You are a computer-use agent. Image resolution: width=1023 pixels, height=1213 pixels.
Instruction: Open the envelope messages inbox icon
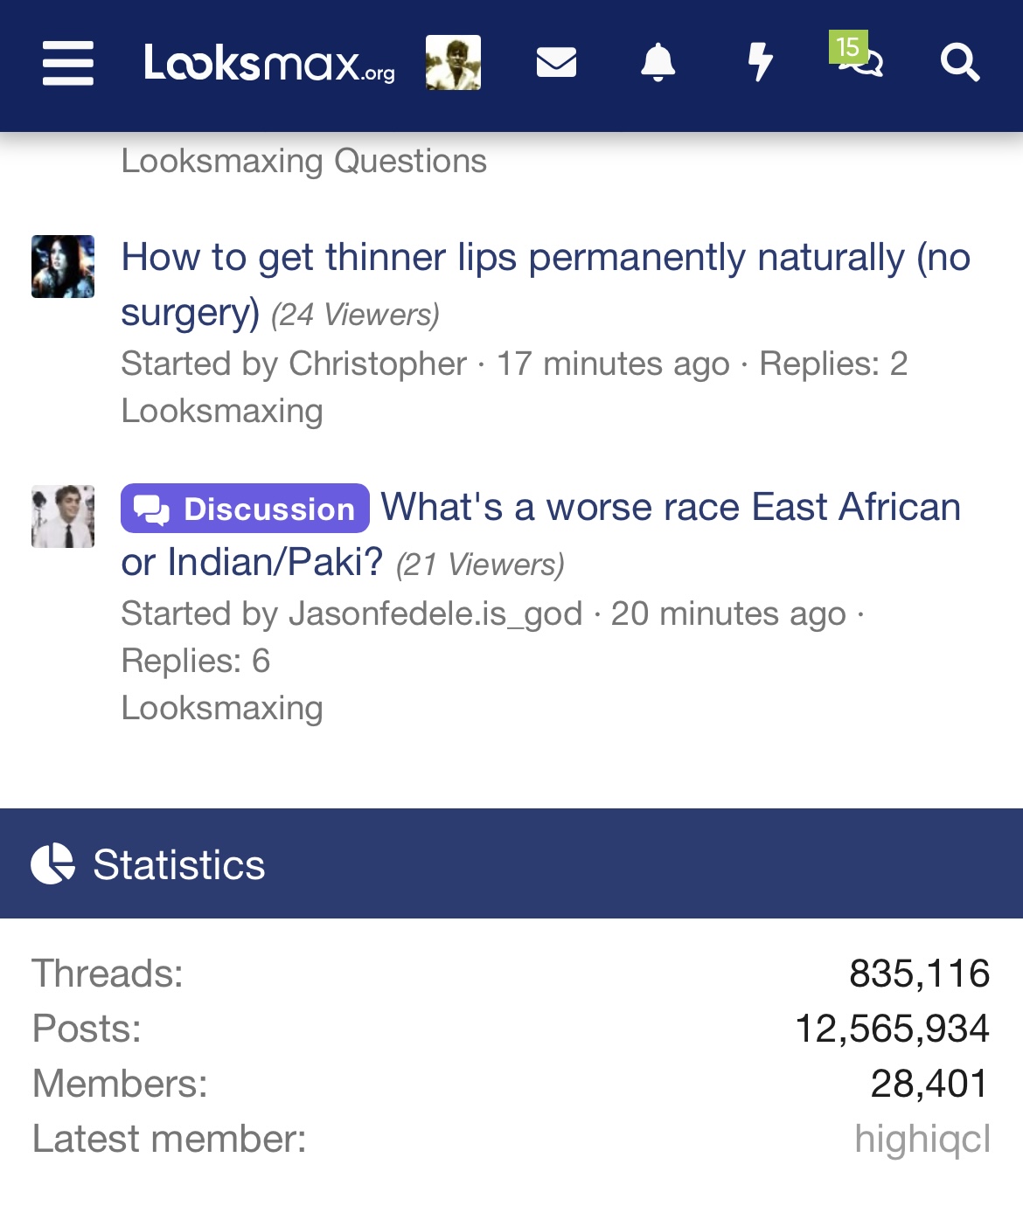pos(556,63)
